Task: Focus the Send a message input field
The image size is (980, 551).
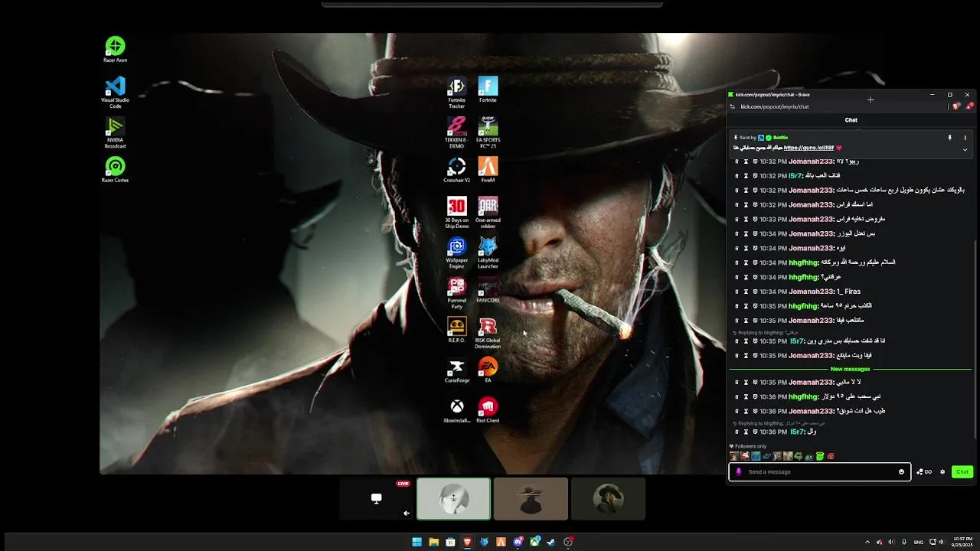Action: pos(819,471)
